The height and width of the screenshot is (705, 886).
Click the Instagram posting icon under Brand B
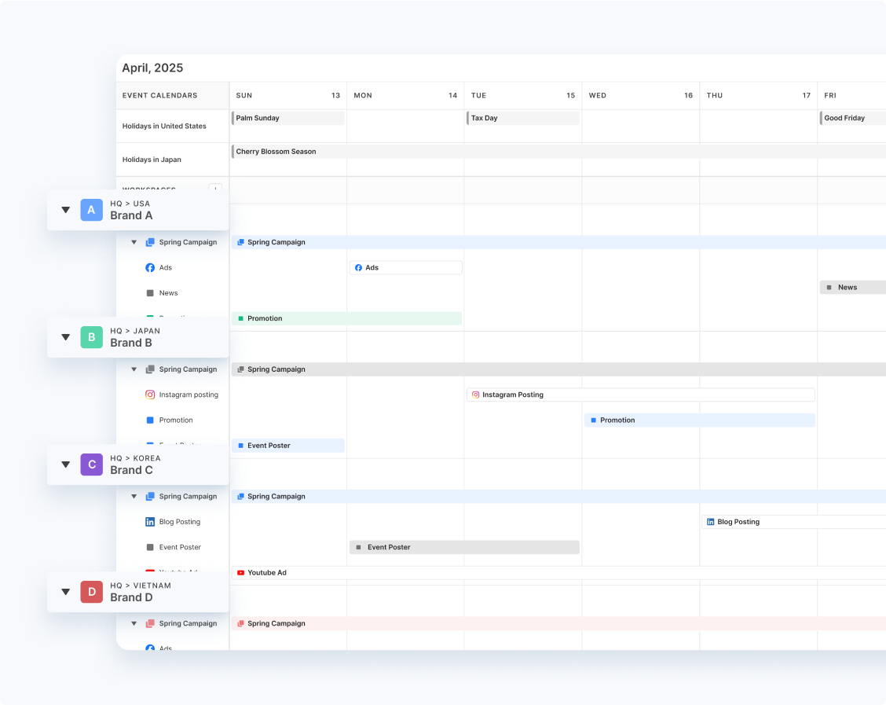pos(150,395)
